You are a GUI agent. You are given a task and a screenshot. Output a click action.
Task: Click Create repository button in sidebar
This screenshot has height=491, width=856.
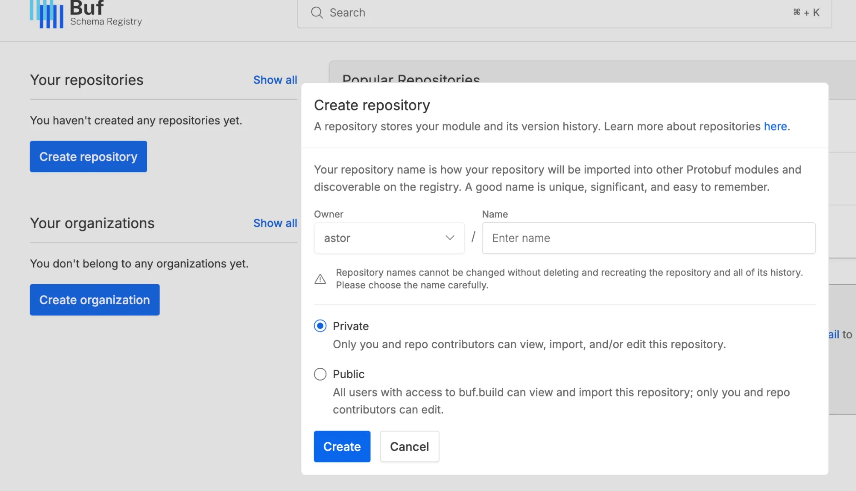pyautogui.click(x=89, y=157)
